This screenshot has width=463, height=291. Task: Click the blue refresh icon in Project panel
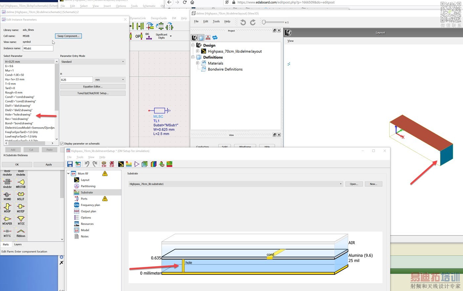[x=215, y=38]
